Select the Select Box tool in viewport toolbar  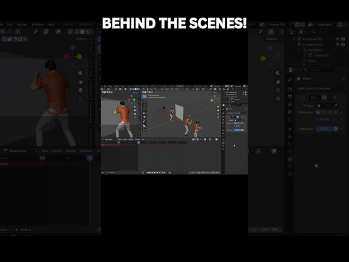coord(144,97)
